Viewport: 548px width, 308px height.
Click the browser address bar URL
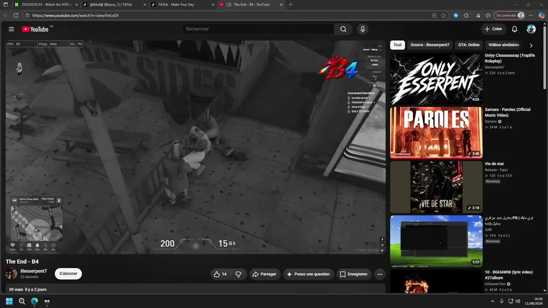(75, 15)
